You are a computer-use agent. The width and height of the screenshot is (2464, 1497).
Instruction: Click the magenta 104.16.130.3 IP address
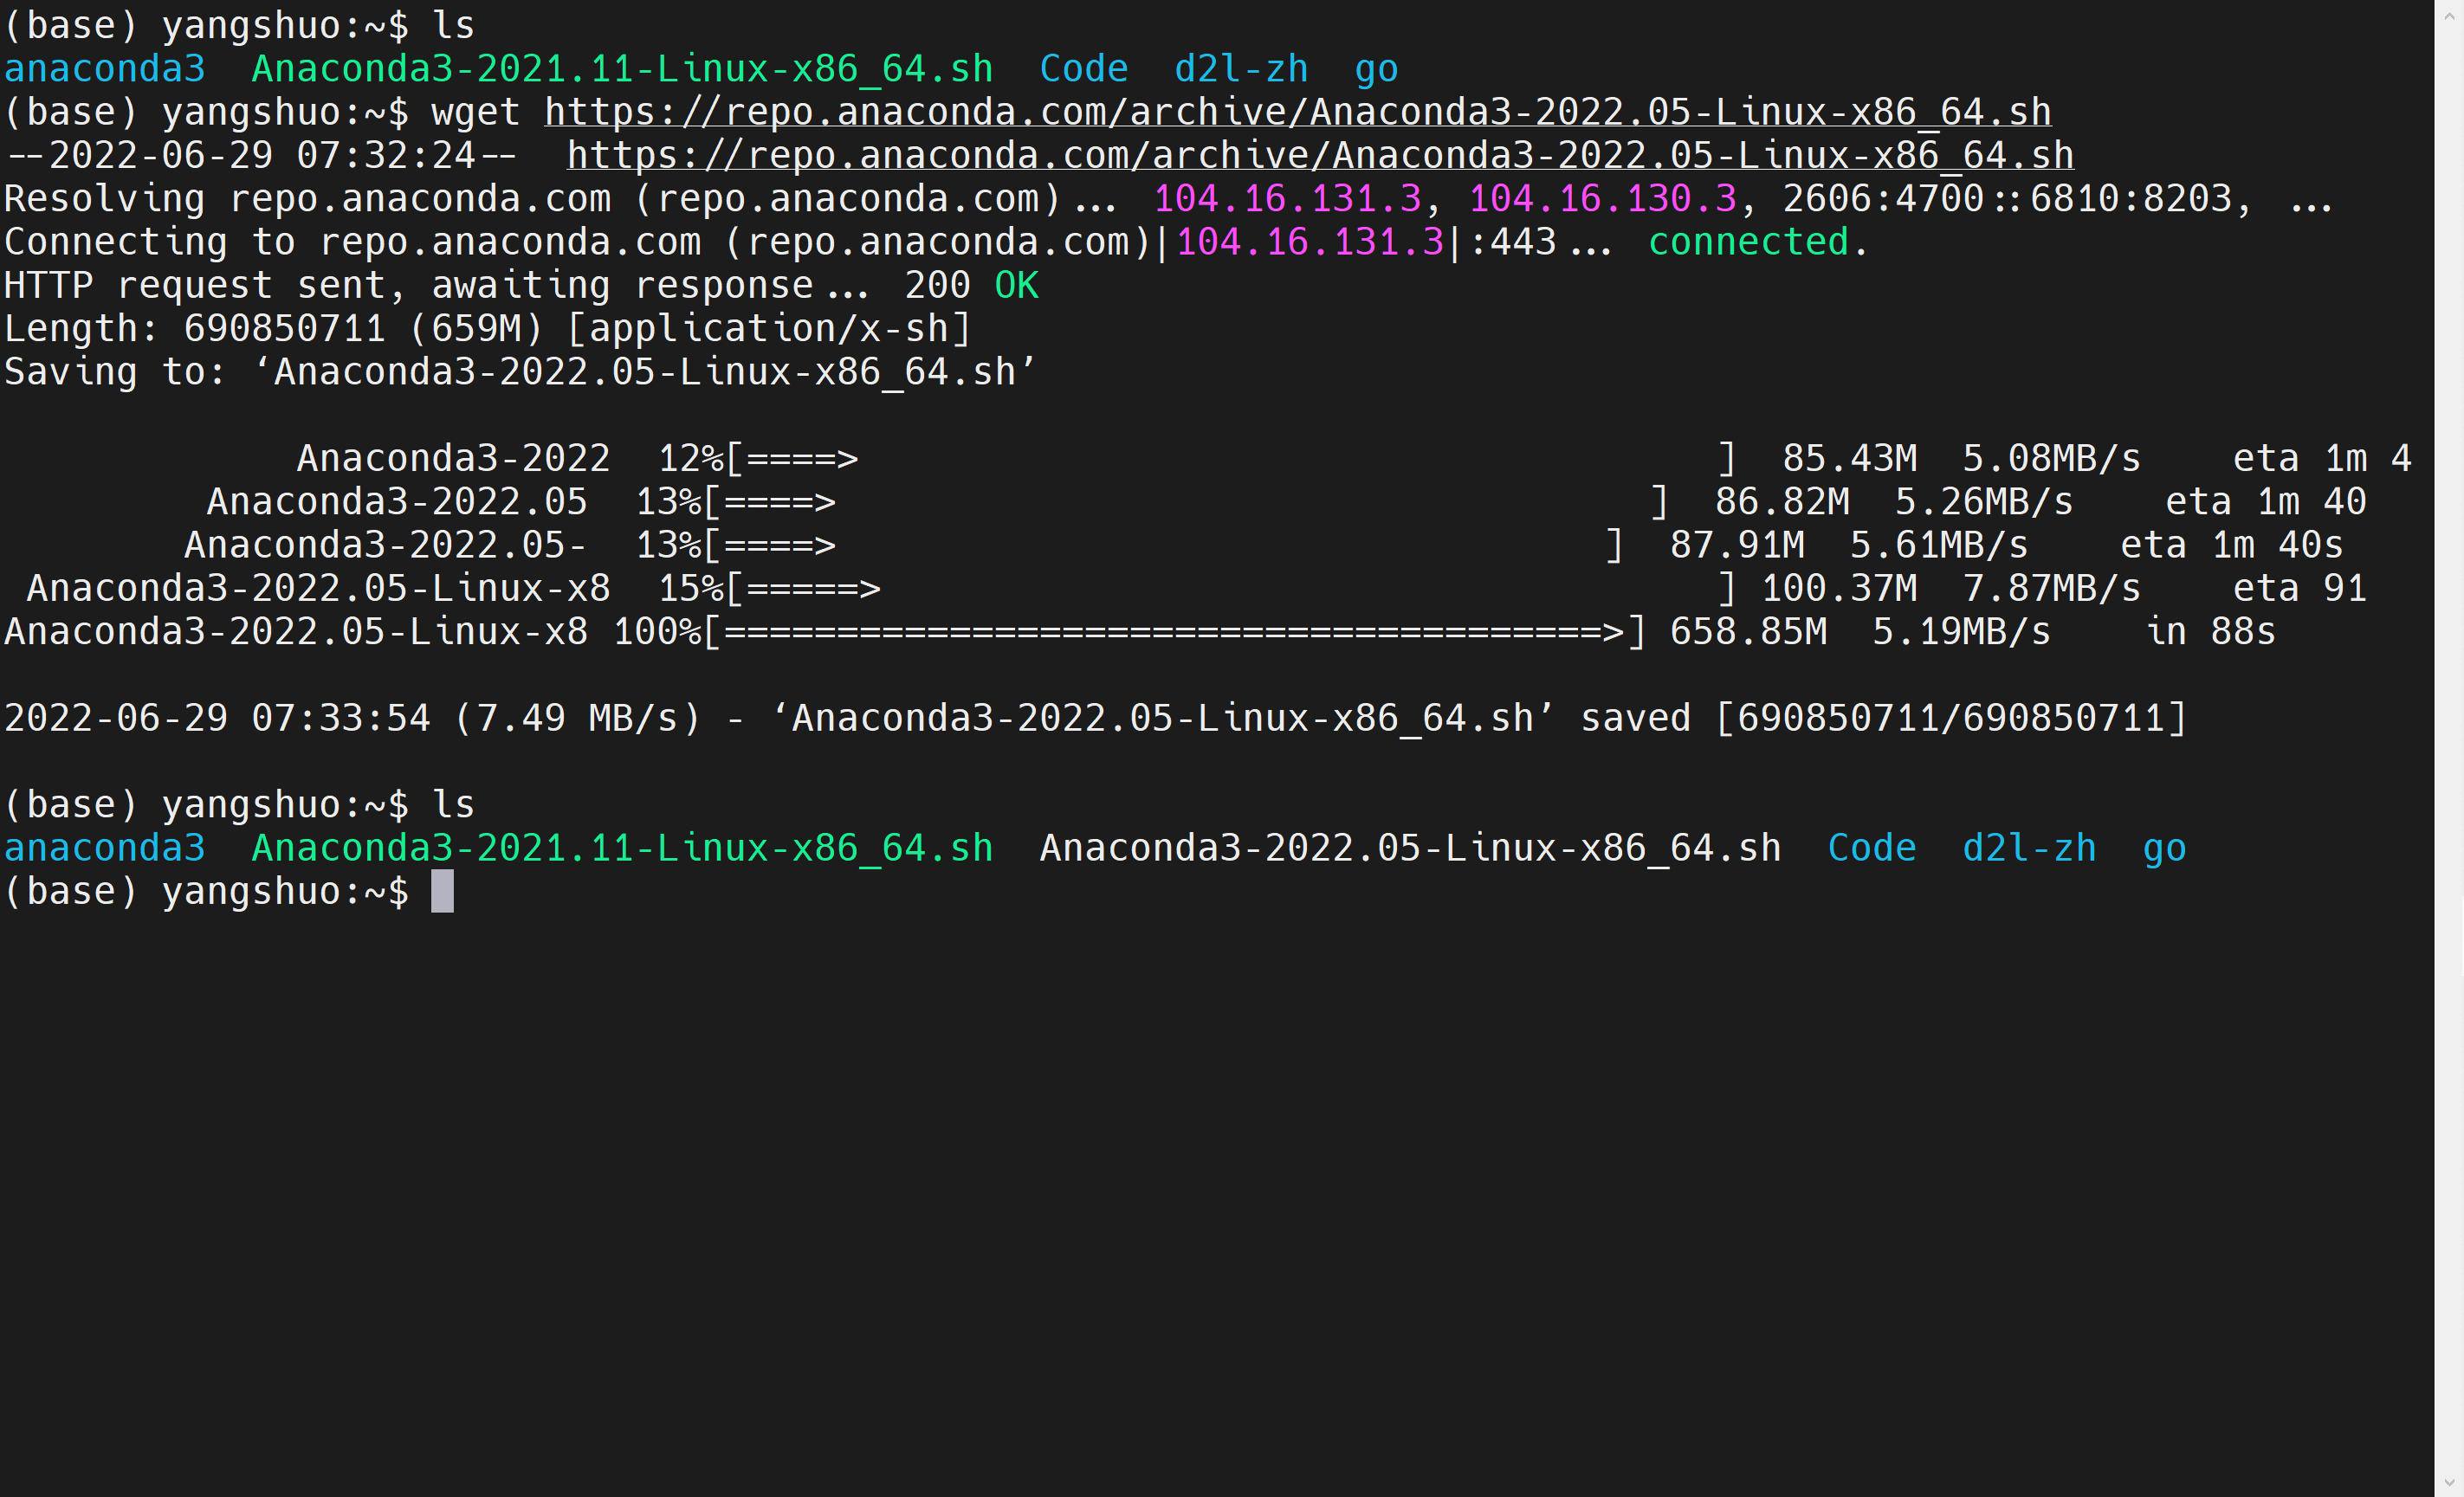[1602, 199]
